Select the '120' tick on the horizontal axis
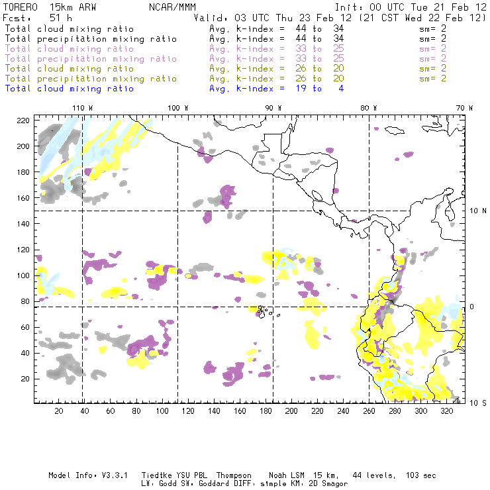The height and width of the screenshot is (490, 490). (x=188, y=411)
